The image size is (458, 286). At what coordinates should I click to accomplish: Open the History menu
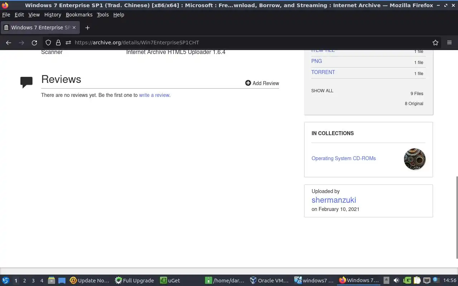53,15
